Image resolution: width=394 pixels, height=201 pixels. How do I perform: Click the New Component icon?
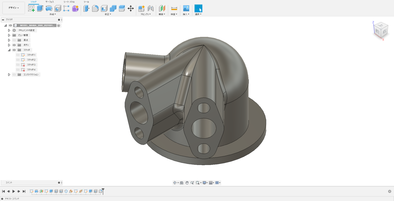coord(142,9)
